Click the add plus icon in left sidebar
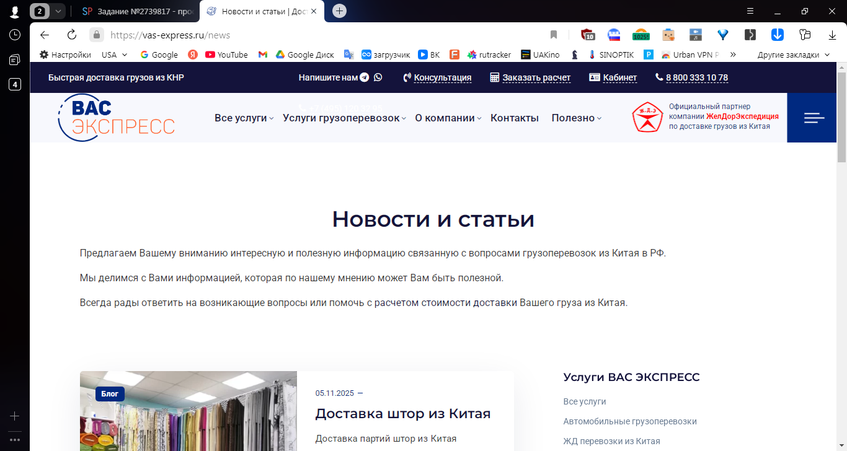The width and height of the screenshot is (847, 451). pyautogui.click(x=15, y=416)
